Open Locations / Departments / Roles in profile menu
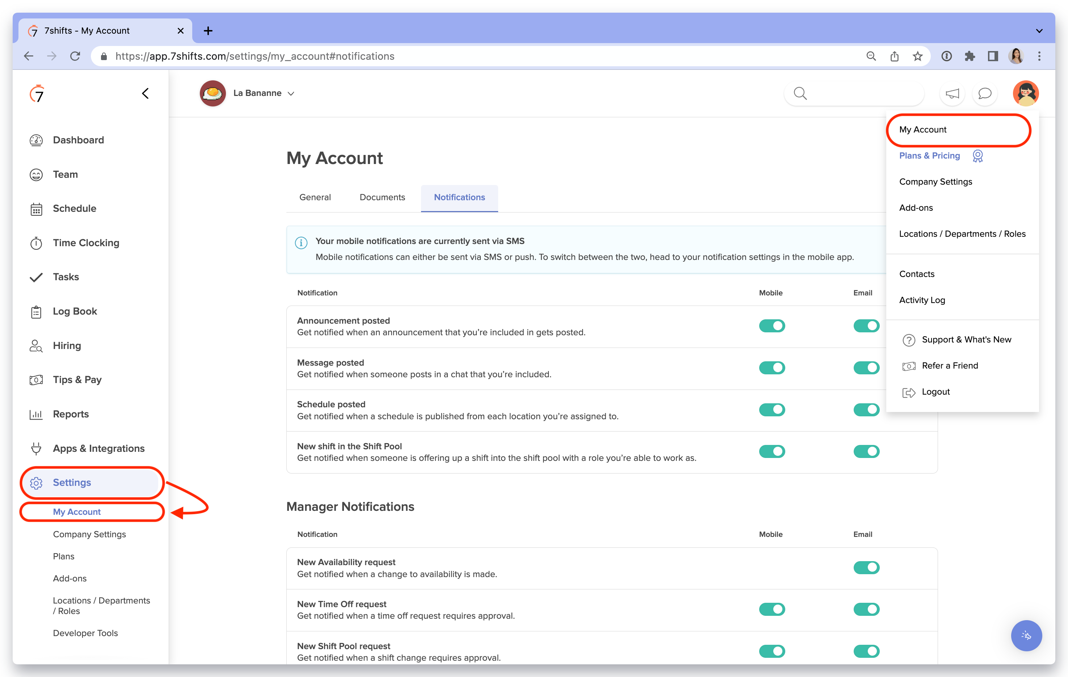 [962, 234]
